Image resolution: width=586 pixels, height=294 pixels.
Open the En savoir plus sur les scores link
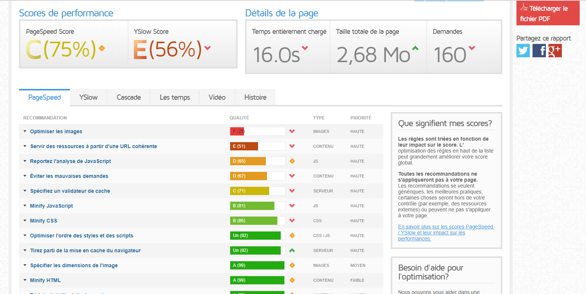click(x=446, y=233)
